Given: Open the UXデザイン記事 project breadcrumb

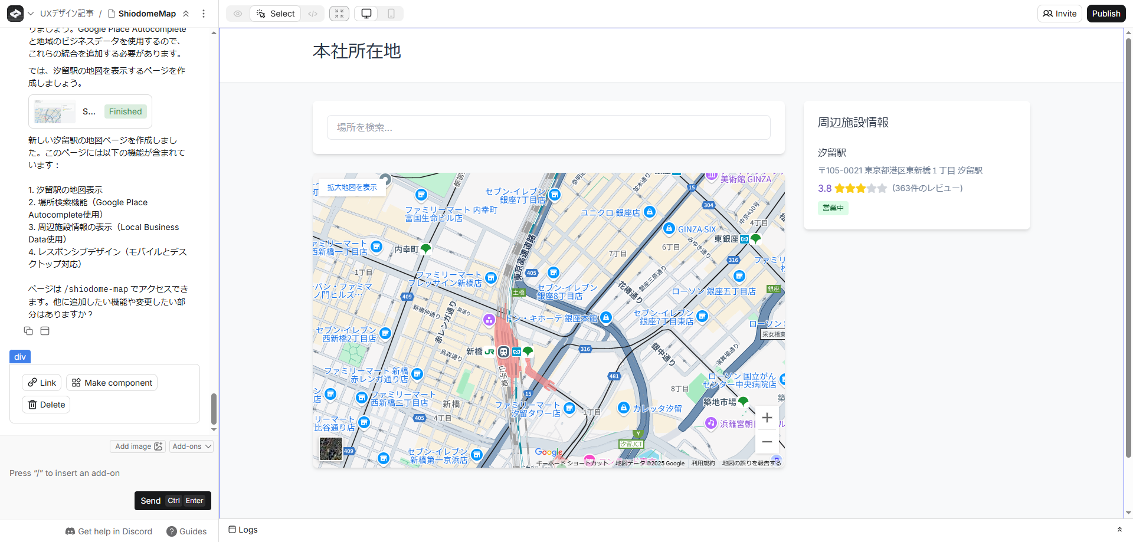Looking at the screenshot, I should pos(67,14).
